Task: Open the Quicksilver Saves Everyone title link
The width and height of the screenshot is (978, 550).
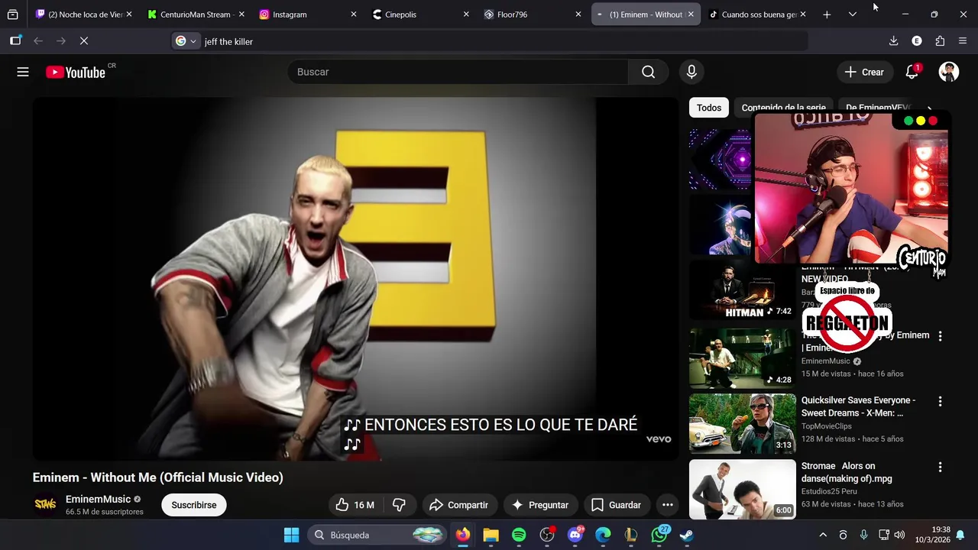Action: [858, 406]
